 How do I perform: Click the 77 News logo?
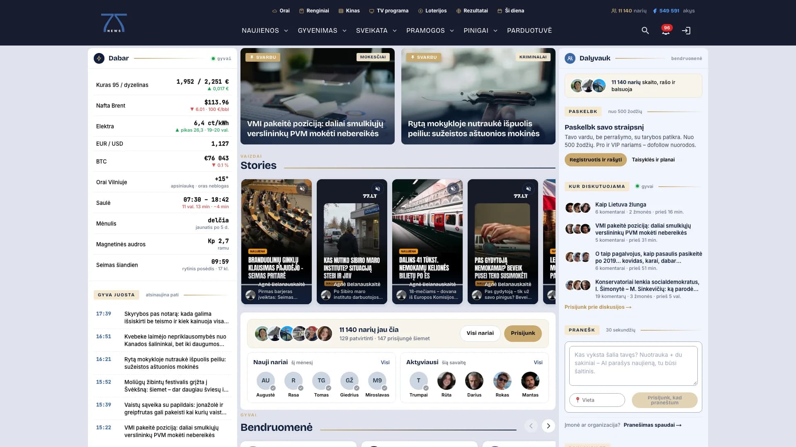coord(114,23)
